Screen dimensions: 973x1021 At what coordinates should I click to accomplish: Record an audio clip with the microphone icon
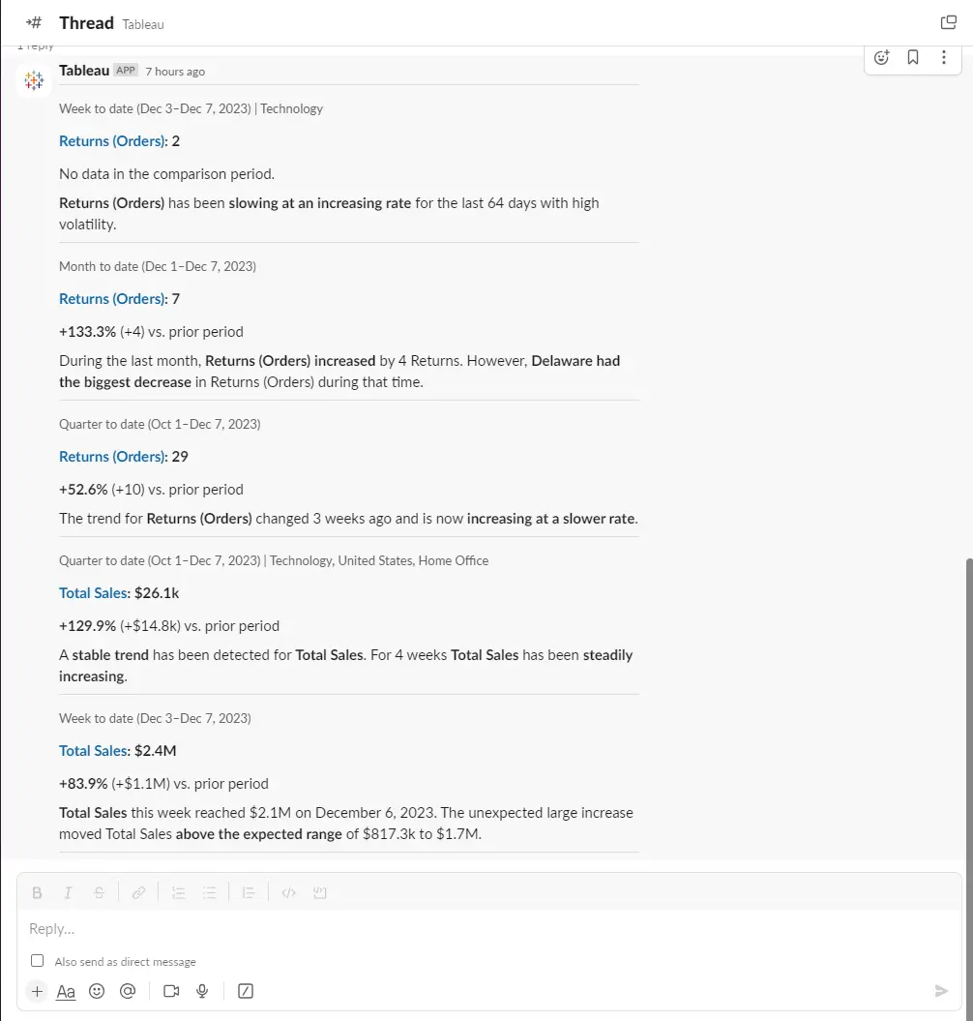coord(202,991)
